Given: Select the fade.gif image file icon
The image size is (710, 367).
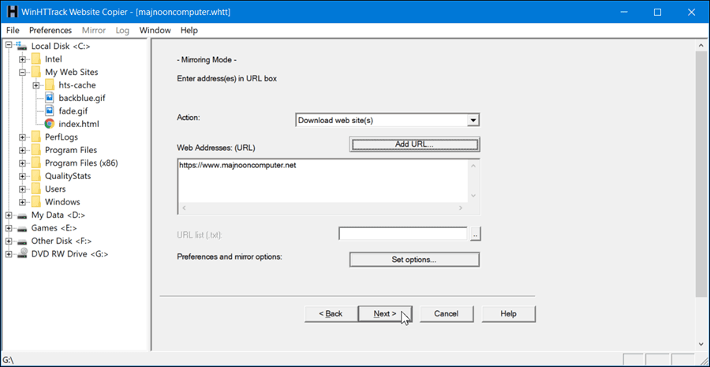Looking at the screenshot, I should [x=50, y=110].
